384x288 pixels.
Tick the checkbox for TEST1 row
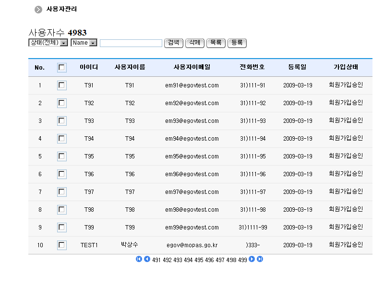[61, 245]
